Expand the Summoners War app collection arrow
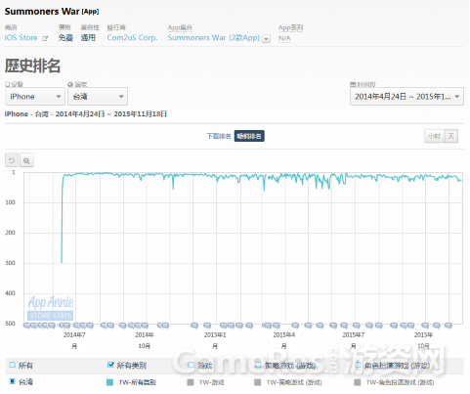470x394 pixels. (x=267, y=39)
